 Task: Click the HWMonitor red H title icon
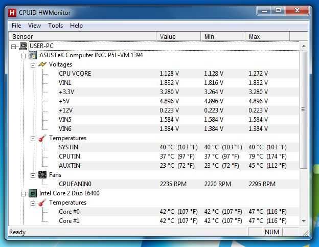point(12,13)
